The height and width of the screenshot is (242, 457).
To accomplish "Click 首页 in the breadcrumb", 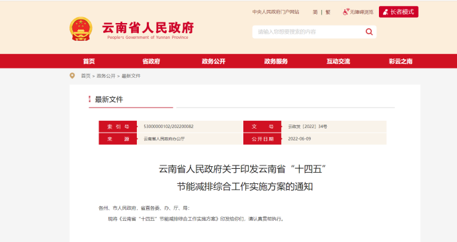I will (86, 76).
